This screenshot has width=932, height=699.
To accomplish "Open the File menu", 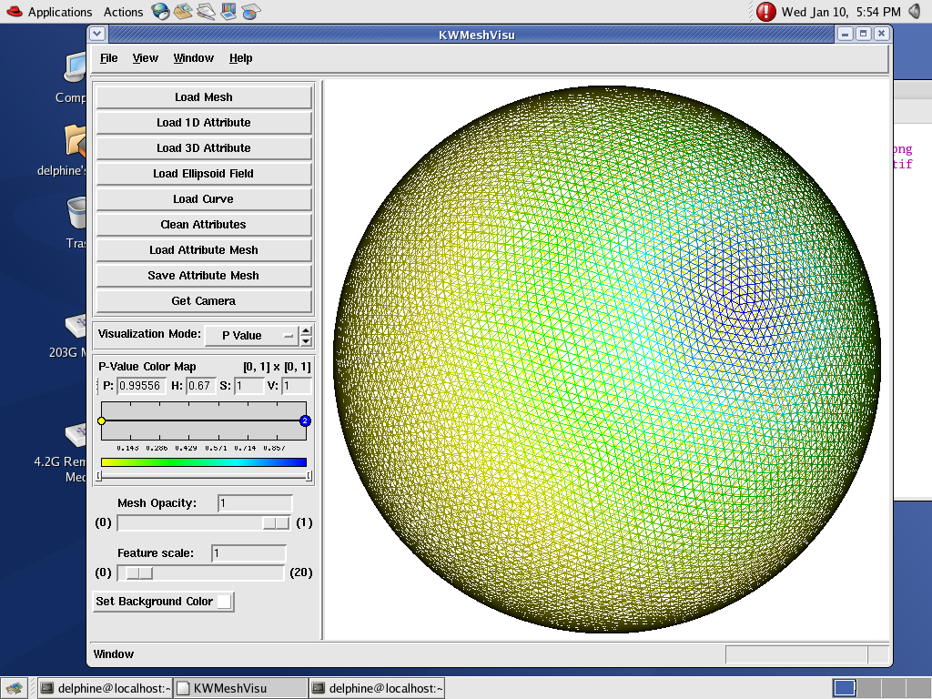I will 108,58.
